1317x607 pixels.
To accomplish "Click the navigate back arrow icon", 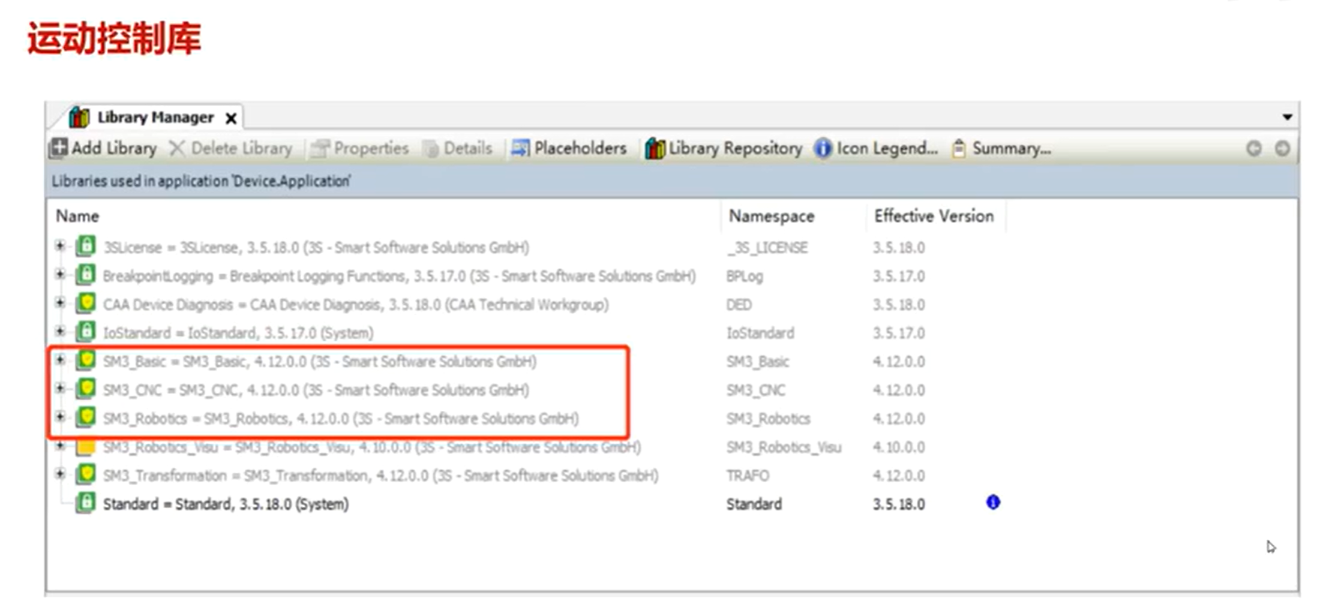I will pos(1253,148).
